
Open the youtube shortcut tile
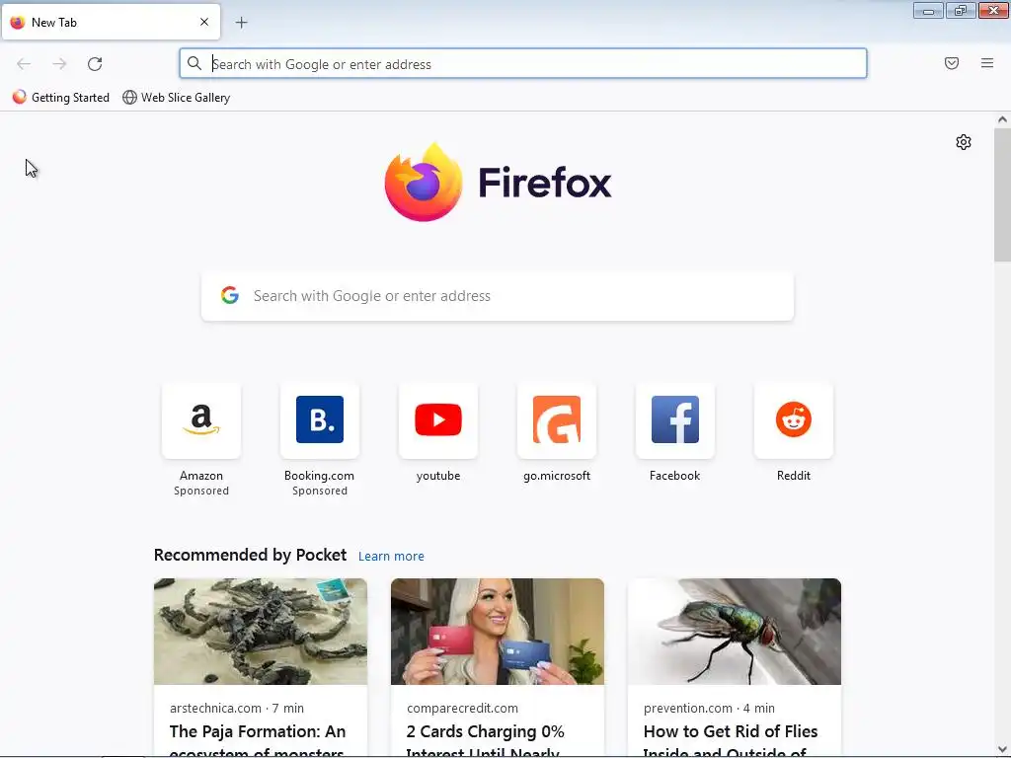438,420
